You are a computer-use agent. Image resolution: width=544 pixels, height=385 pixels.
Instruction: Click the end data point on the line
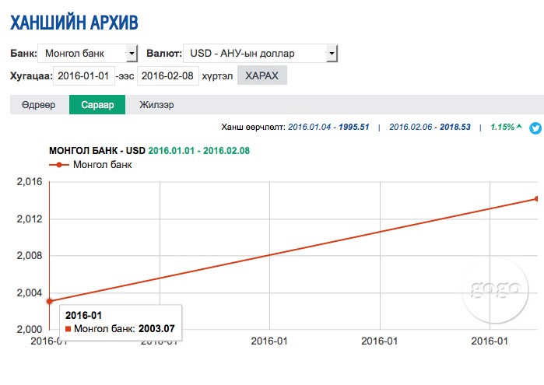click(536, 199)
